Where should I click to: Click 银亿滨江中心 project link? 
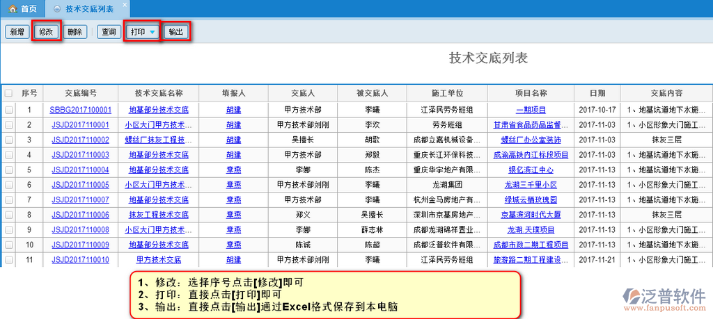[531, 170]
